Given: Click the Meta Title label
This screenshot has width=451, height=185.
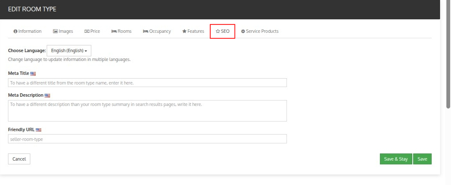Looking at the screenshot, I should coord(19,74).
